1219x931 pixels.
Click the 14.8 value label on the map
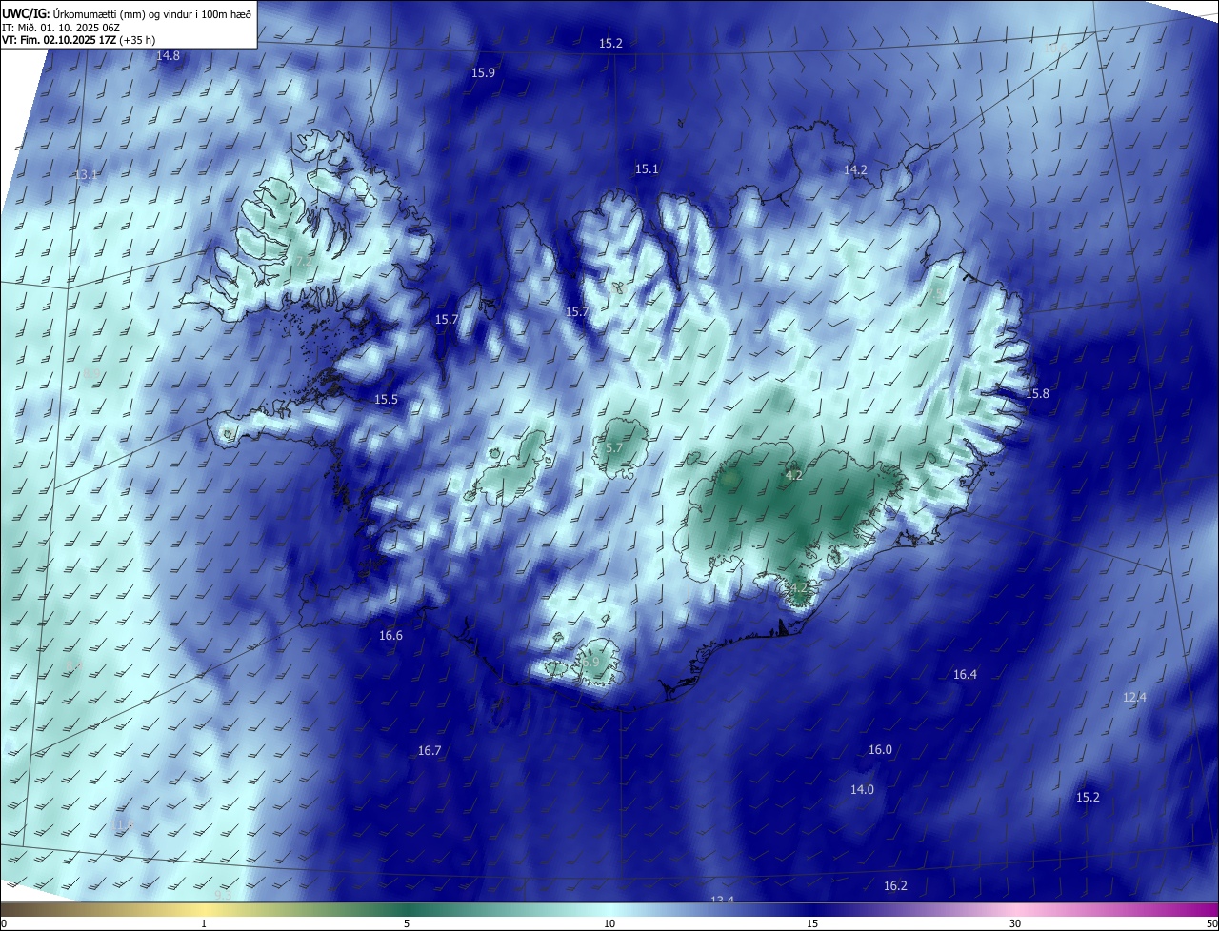(x=168, y=56)
